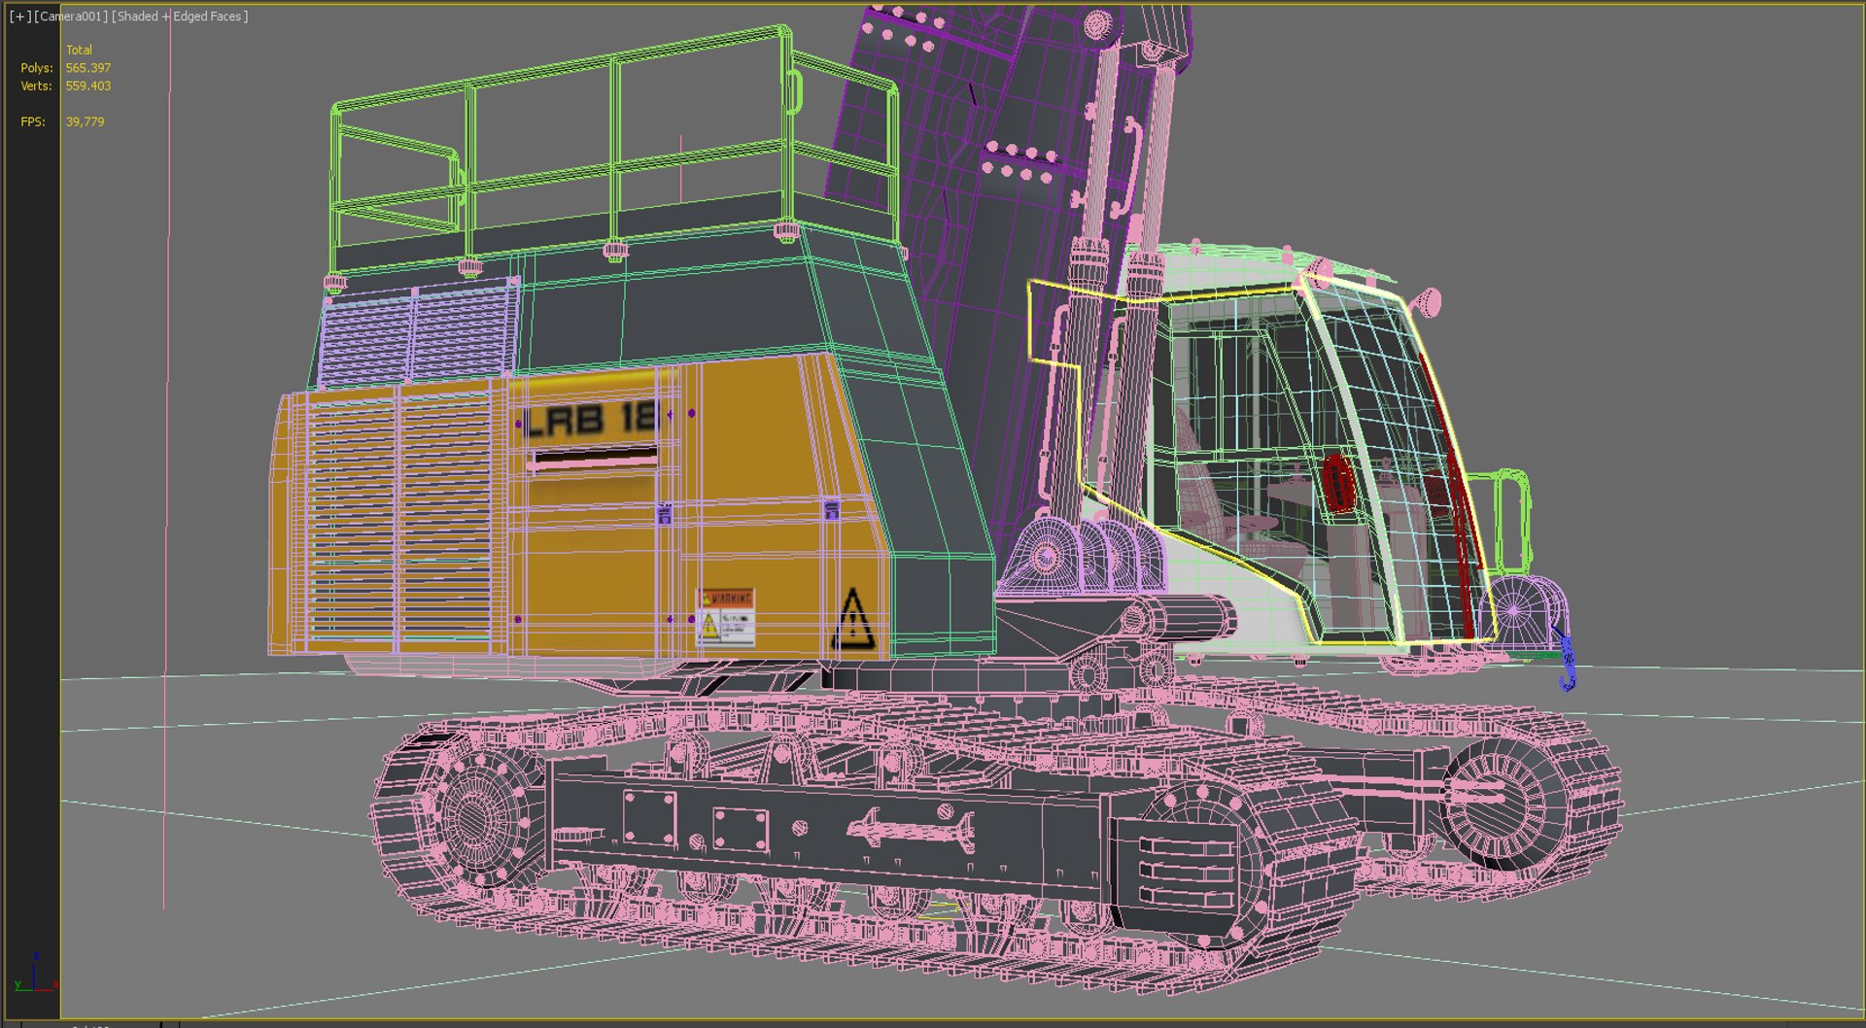
Task: Open the Shaded + Edged Faces shading menu
Action: tap(180, 17)
